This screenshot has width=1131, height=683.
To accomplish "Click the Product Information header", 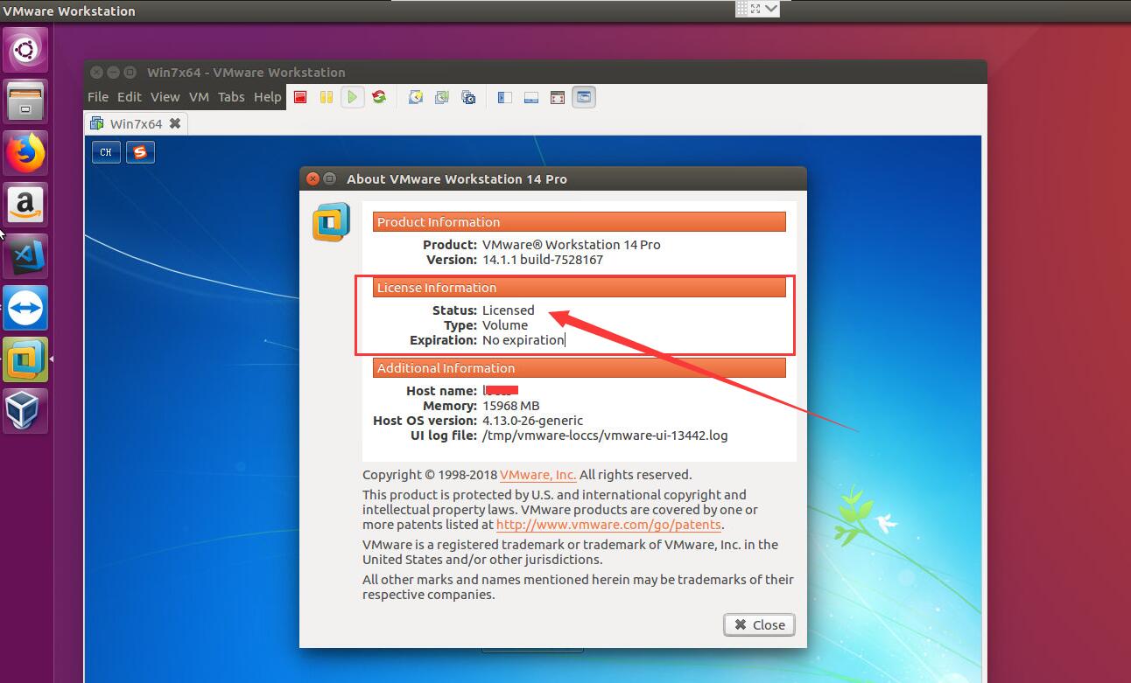I will pyautogui.click(x=580, y=222).
